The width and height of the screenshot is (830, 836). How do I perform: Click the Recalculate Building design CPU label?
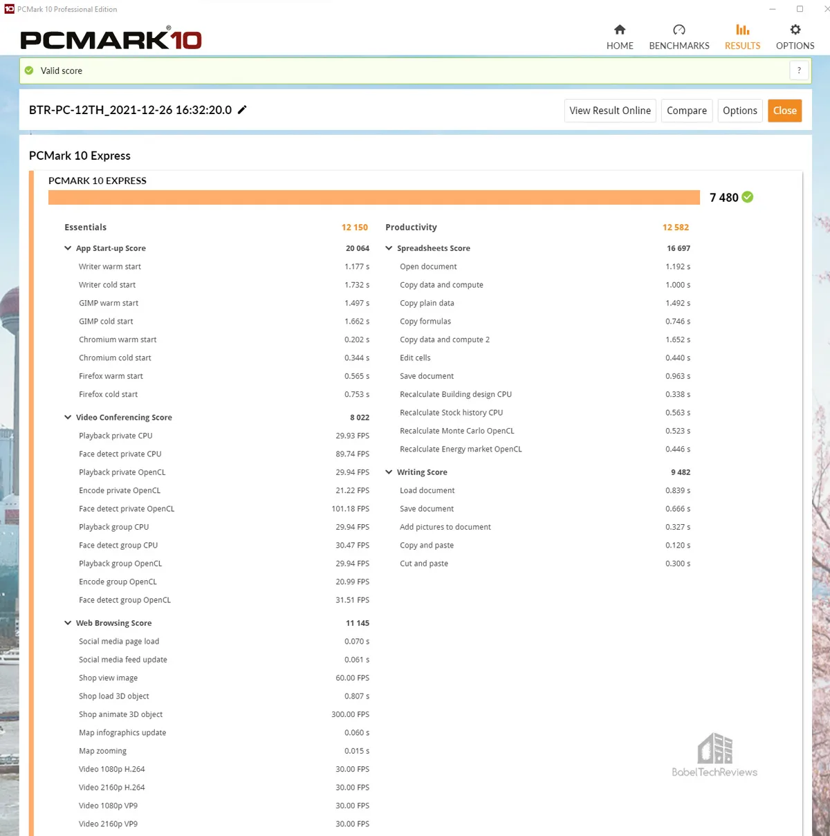(x=456, y=395)
